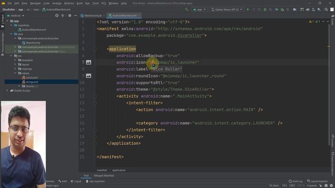Expand the layout folder
Screen dimensions: 335x188
click(15, 64)
